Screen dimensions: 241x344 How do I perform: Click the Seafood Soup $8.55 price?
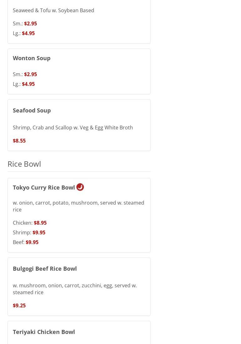19,141
